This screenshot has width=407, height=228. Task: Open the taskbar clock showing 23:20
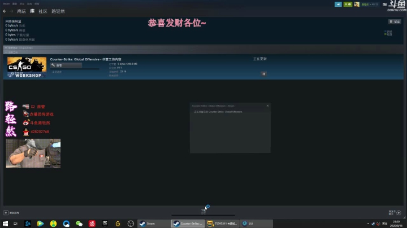coord(396,223)
